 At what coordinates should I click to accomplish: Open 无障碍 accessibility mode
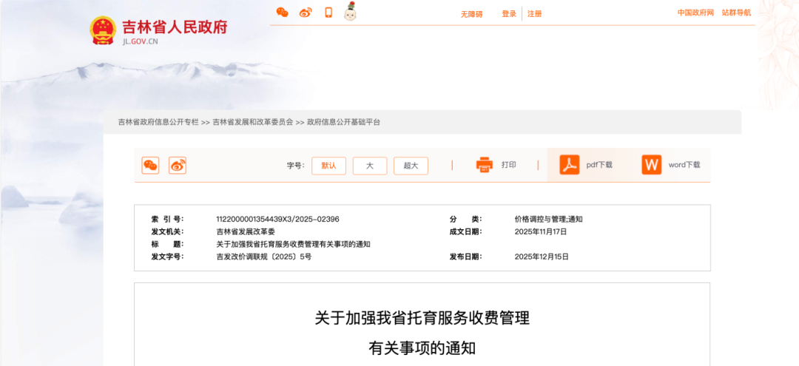[x=471, y=14]
